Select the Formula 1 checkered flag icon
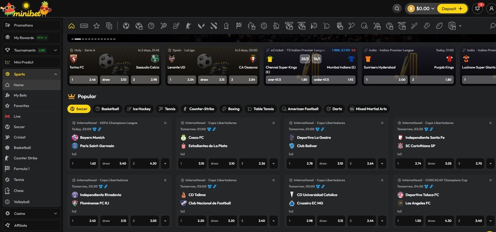This screenshot has width=496, height=232. click(x=239, y=26)
